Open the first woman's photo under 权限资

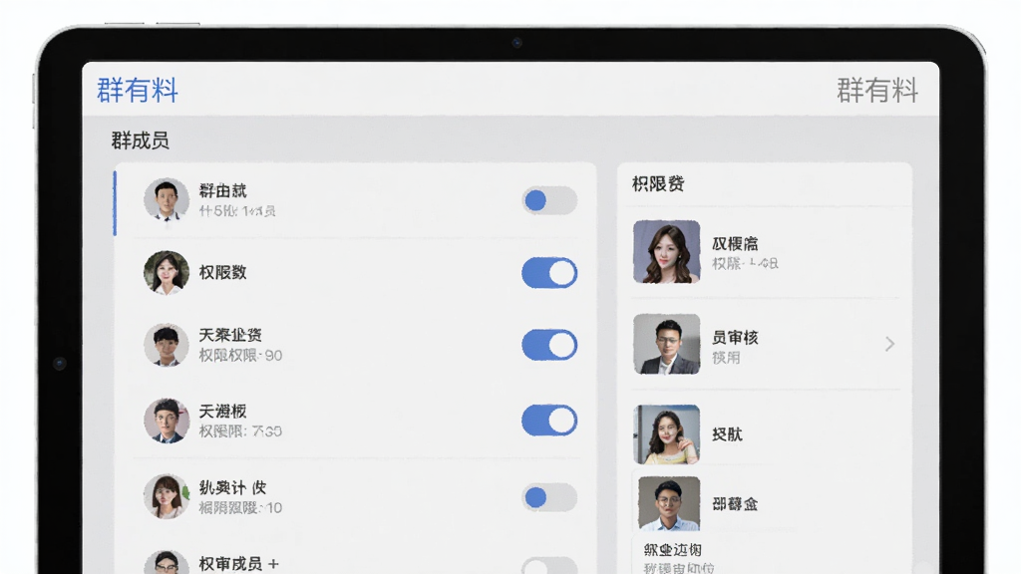667,251
